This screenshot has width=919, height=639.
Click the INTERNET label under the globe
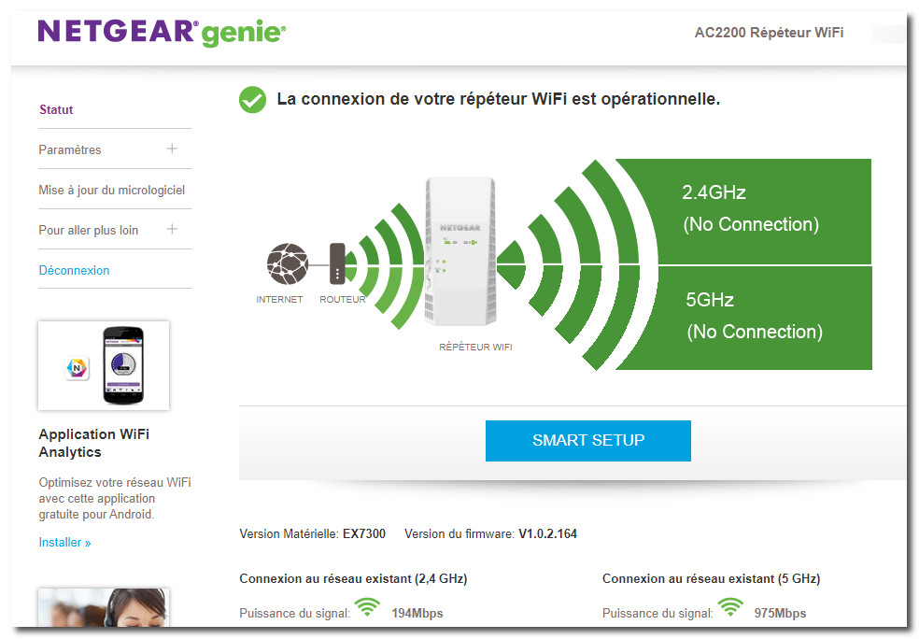(x=279, y=300)
